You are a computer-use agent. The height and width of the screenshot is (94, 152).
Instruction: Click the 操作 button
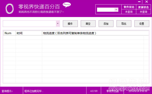click(x=70, y=24)
